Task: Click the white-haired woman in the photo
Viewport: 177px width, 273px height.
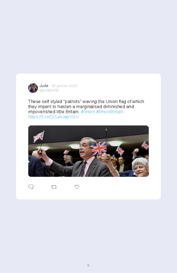Action: (140, 167)
